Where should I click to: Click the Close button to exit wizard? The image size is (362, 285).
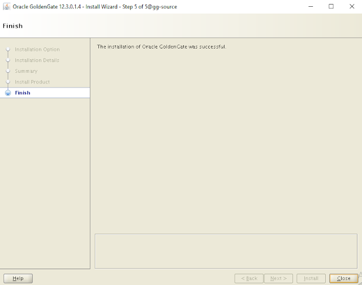pyautogui.click(x=343, y=278)
